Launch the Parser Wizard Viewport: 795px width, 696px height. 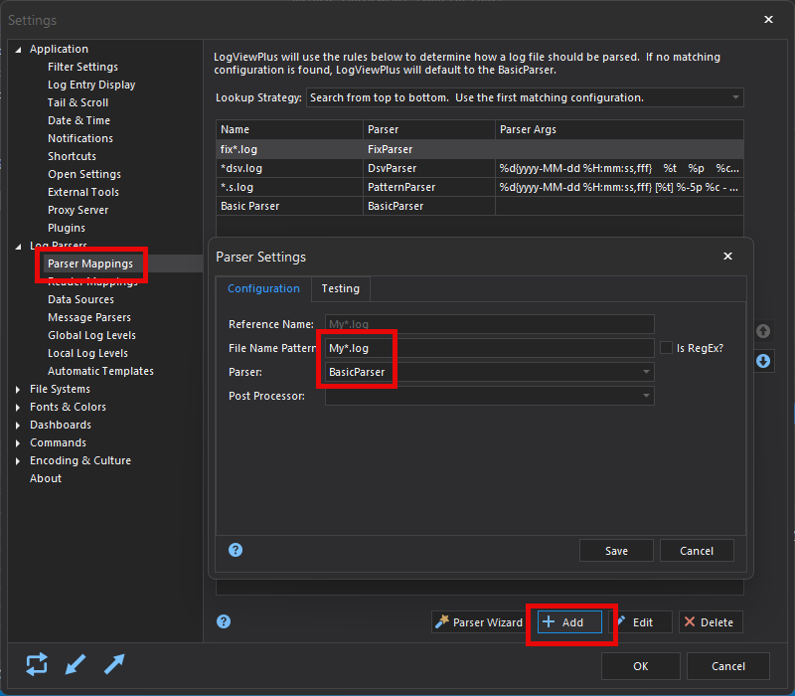479,622
